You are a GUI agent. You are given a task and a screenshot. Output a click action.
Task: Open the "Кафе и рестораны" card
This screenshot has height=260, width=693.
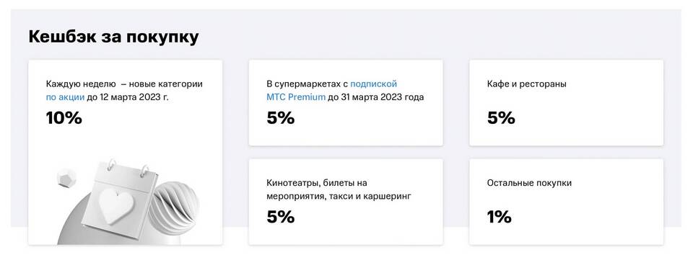[566, 103]
